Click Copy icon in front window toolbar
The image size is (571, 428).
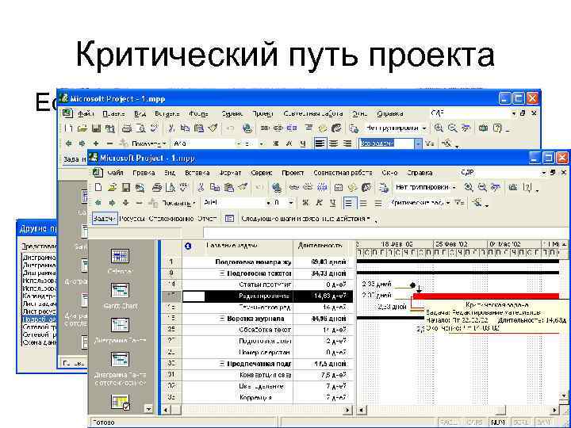215,187
